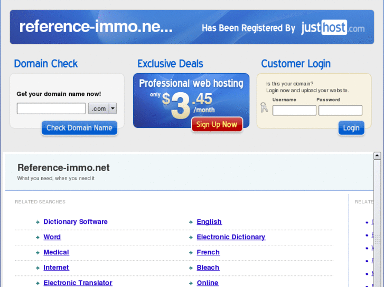Open the Medical search link
Viewport: 384px width, 287px height.
[x=57, y=252]
